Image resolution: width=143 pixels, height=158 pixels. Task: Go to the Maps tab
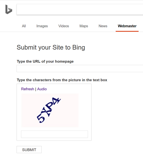pos(84,26)
